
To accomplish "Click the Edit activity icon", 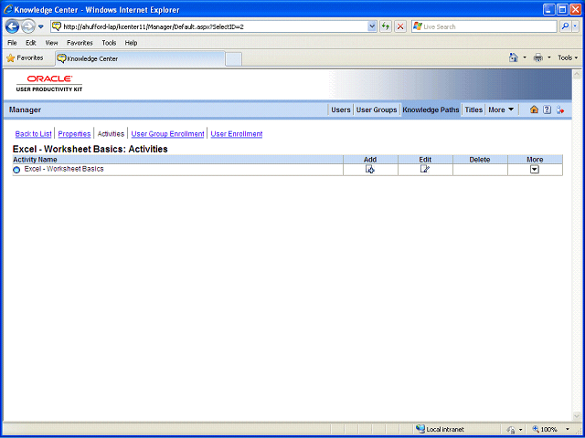I will (x=424, y=170).
